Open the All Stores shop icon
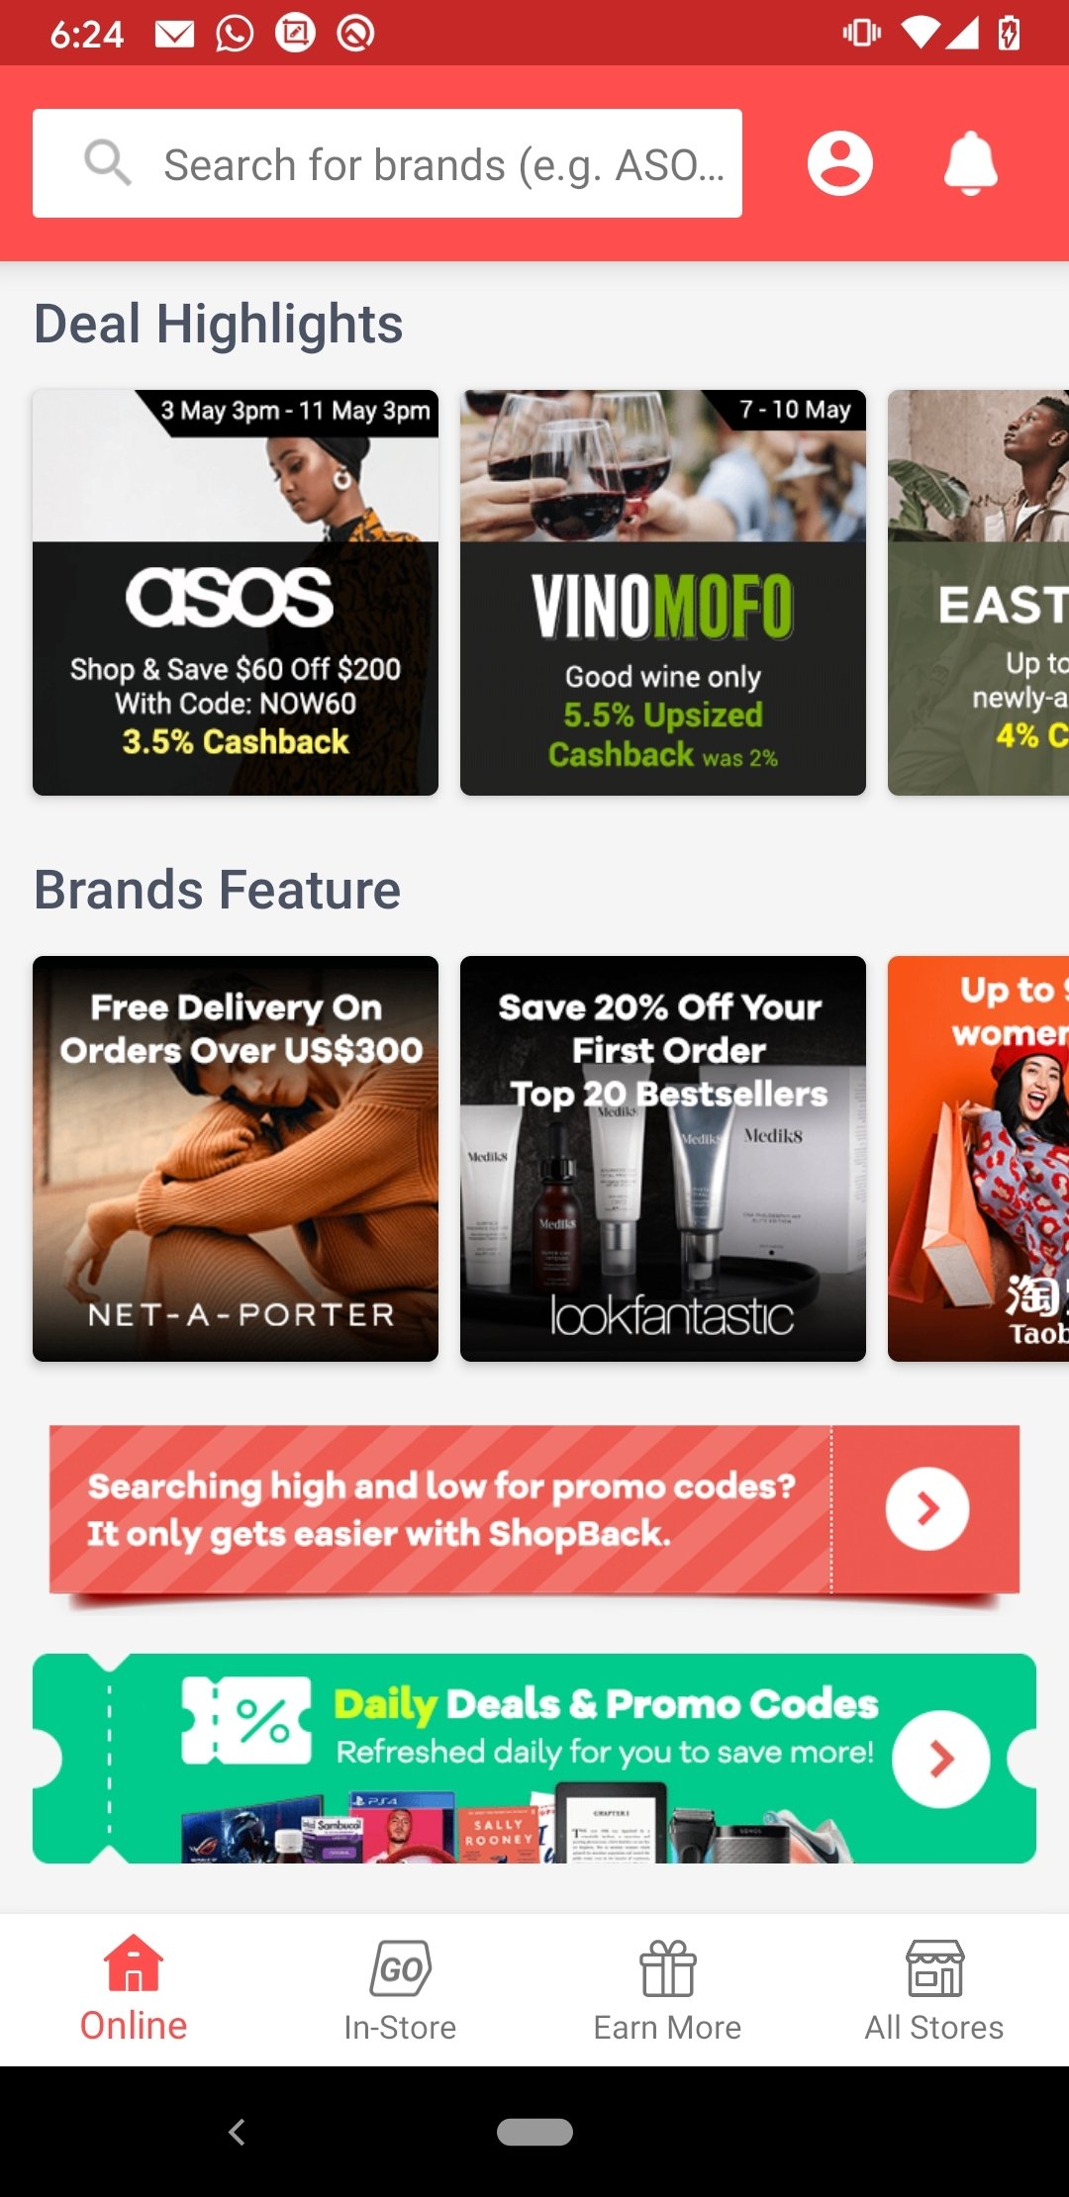The height and width of the screenshot is (2197, 1069). tap(935, 1967)
